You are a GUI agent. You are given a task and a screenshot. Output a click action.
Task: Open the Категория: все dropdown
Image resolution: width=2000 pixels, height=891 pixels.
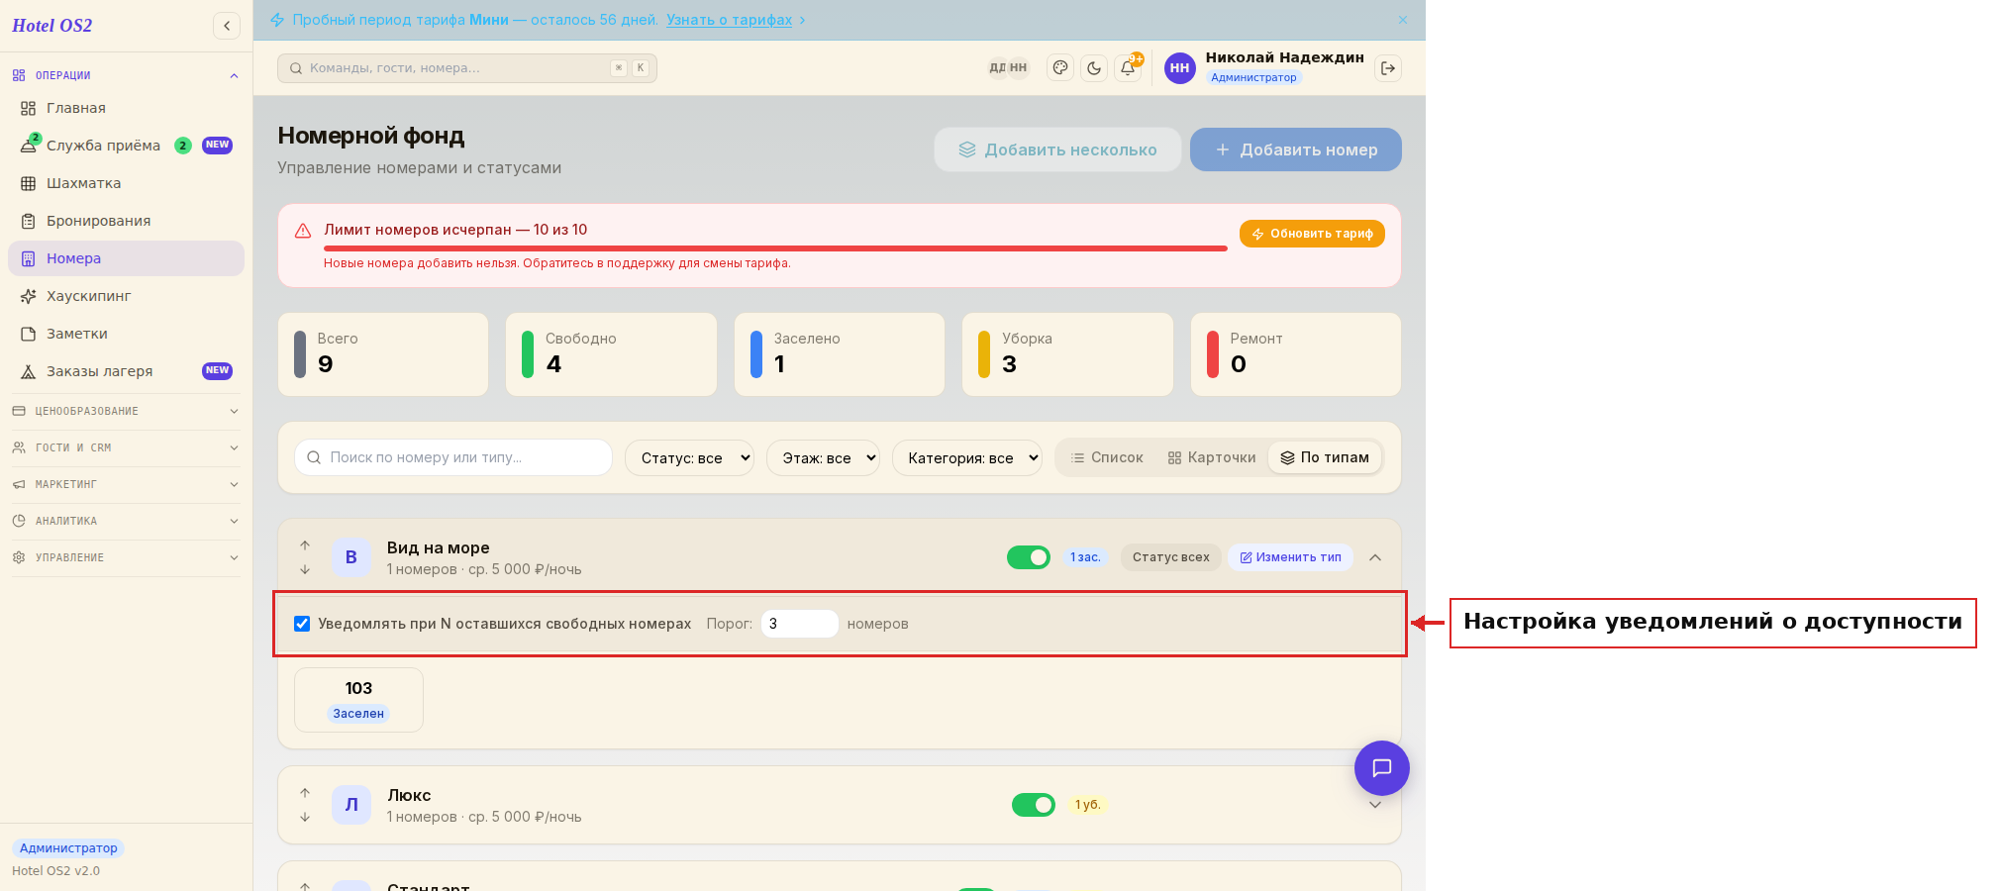[967, 458]
